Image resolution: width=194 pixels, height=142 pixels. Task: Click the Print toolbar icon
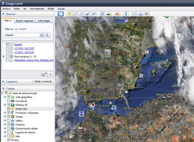pos(140,14)
